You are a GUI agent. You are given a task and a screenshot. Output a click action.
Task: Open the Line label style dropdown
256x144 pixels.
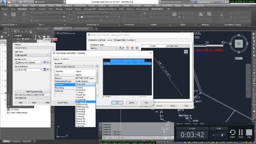(40, 62)
